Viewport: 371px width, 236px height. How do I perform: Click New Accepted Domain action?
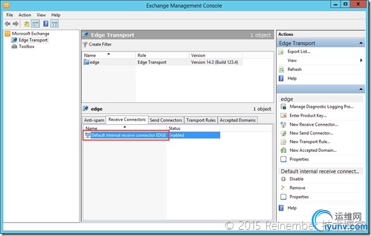[313, 150]
